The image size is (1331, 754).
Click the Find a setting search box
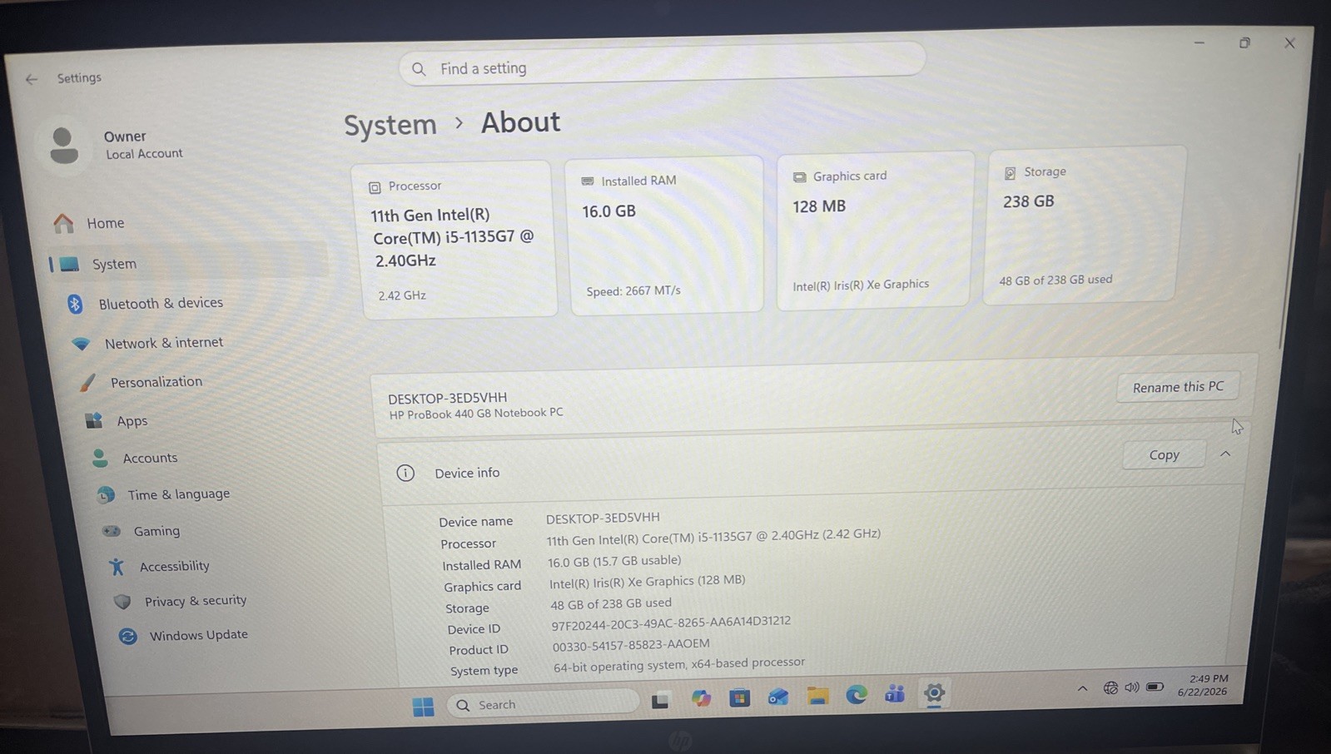click(x=662, y=65)
